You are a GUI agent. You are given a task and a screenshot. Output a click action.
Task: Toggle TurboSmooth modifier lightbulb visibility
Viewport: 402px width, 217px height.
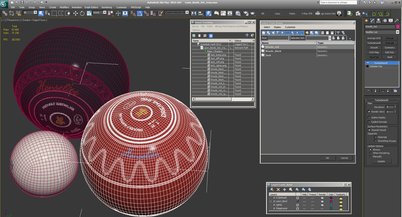(x=368, y=63)
